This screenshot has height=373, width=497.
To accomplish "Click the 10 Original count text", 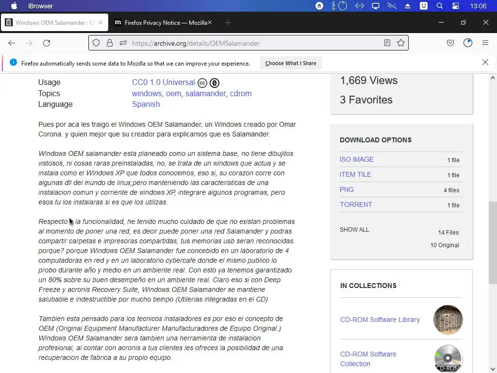I will coord(445,245).
